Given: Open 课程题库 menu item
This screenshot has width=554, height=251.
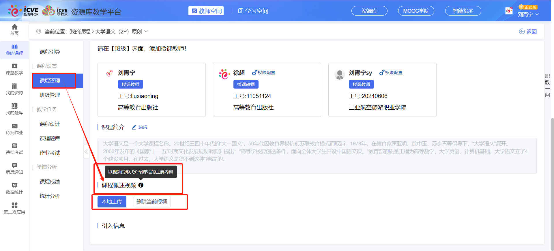Looking at the screenshot, I should (50, 138).
